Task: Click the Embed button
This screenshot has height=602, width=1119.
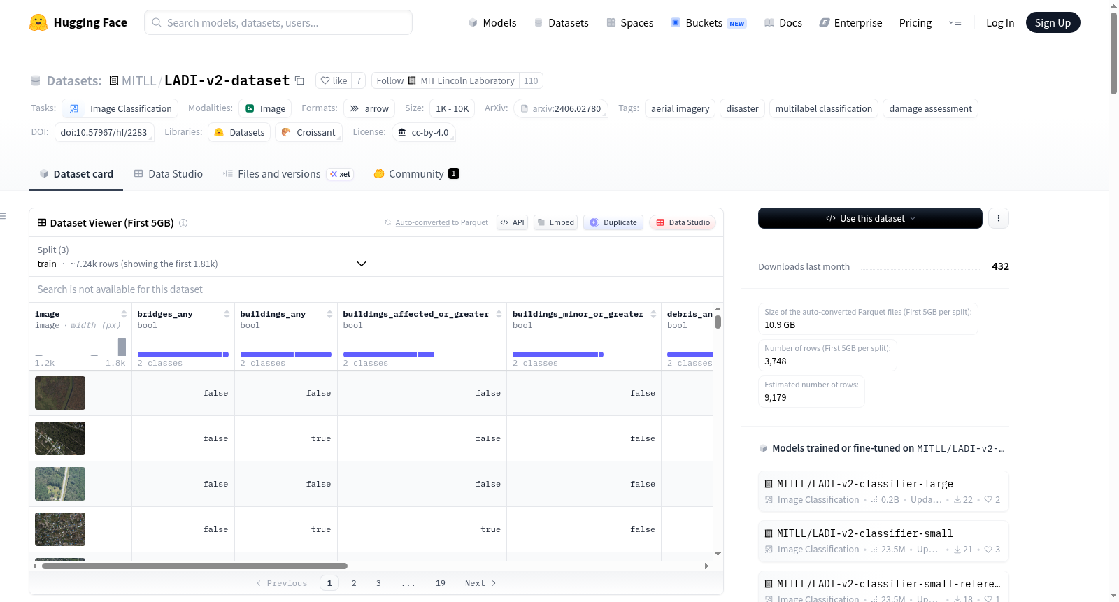Action: click(x=555, y=222)
